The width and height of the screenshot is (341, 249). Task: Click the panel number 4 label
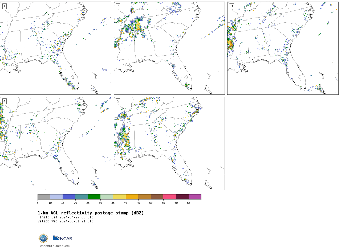click(4, 101)
